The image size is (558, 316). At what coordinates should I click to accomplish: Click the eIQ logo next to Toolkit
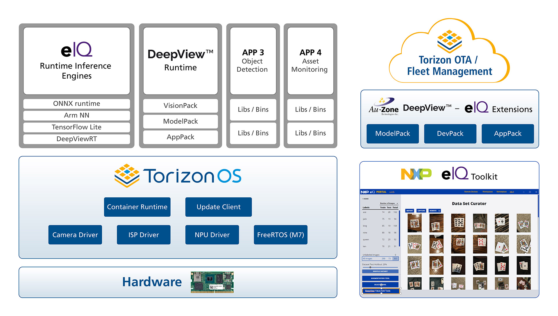[x=455, y=174]
